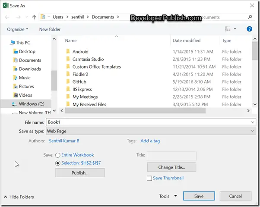Click date 1/14/2015 11:31 AM
Screen dimensions: 260x207
[x=193, y=52]
